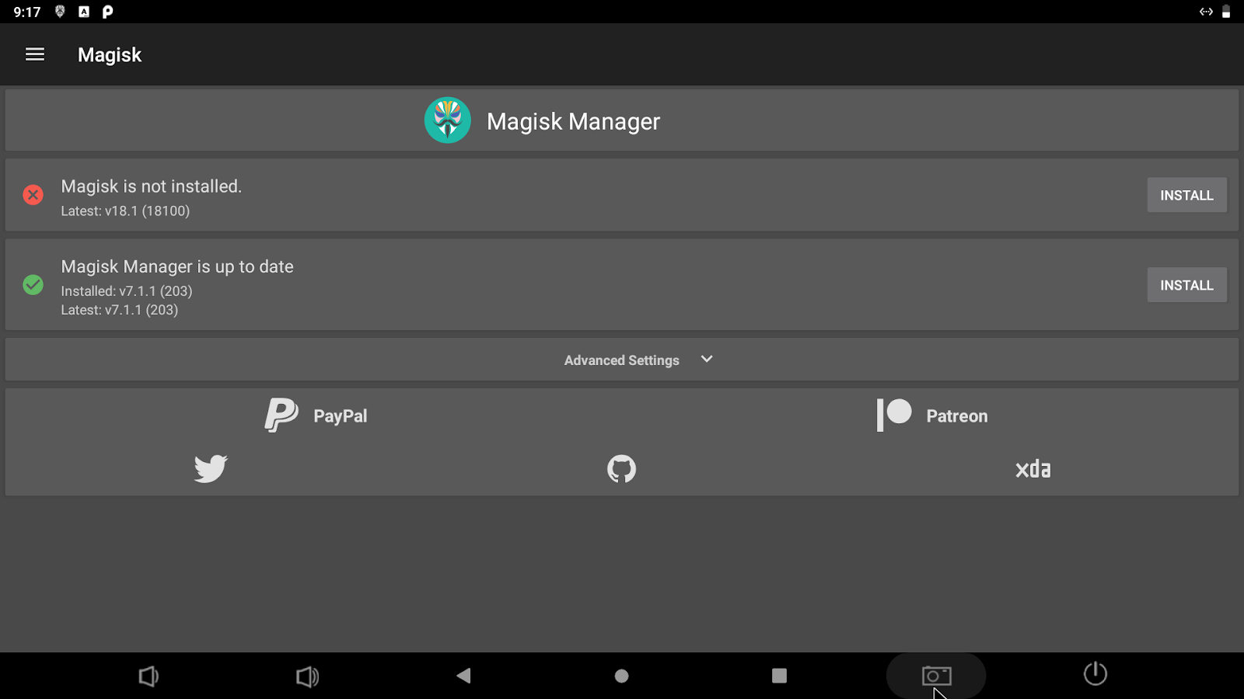Click the shield icon in status bar

[60, 12]
